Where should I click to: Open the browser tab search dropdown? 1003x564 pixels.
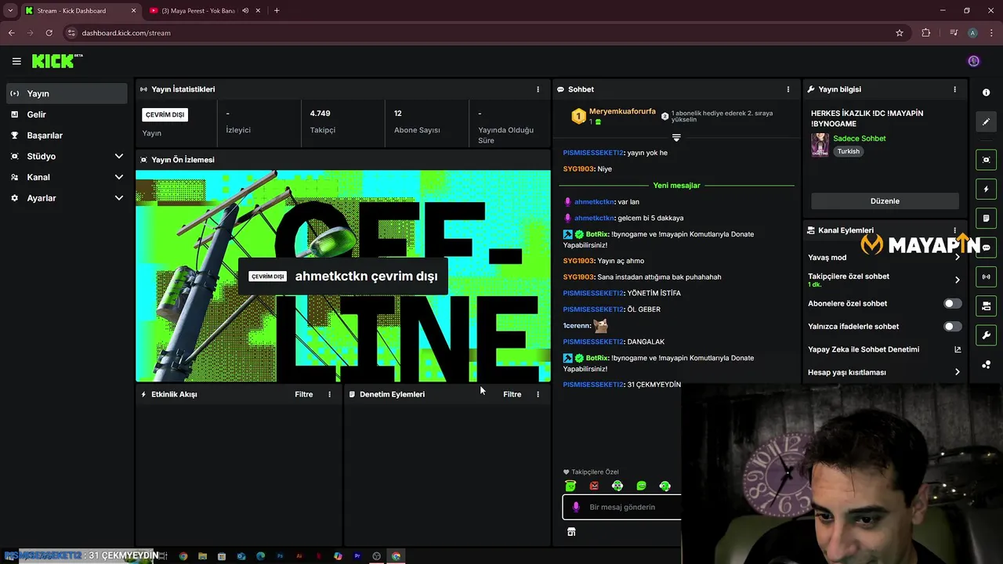pyautogui.click(x=10, y=10)
